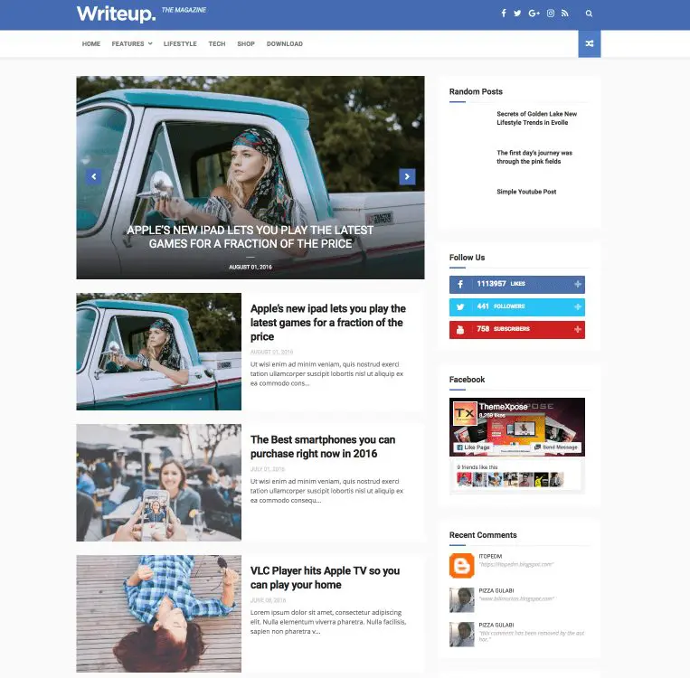
Task: Click the plus on the Facebook likes bar
Action: (578, 284)
